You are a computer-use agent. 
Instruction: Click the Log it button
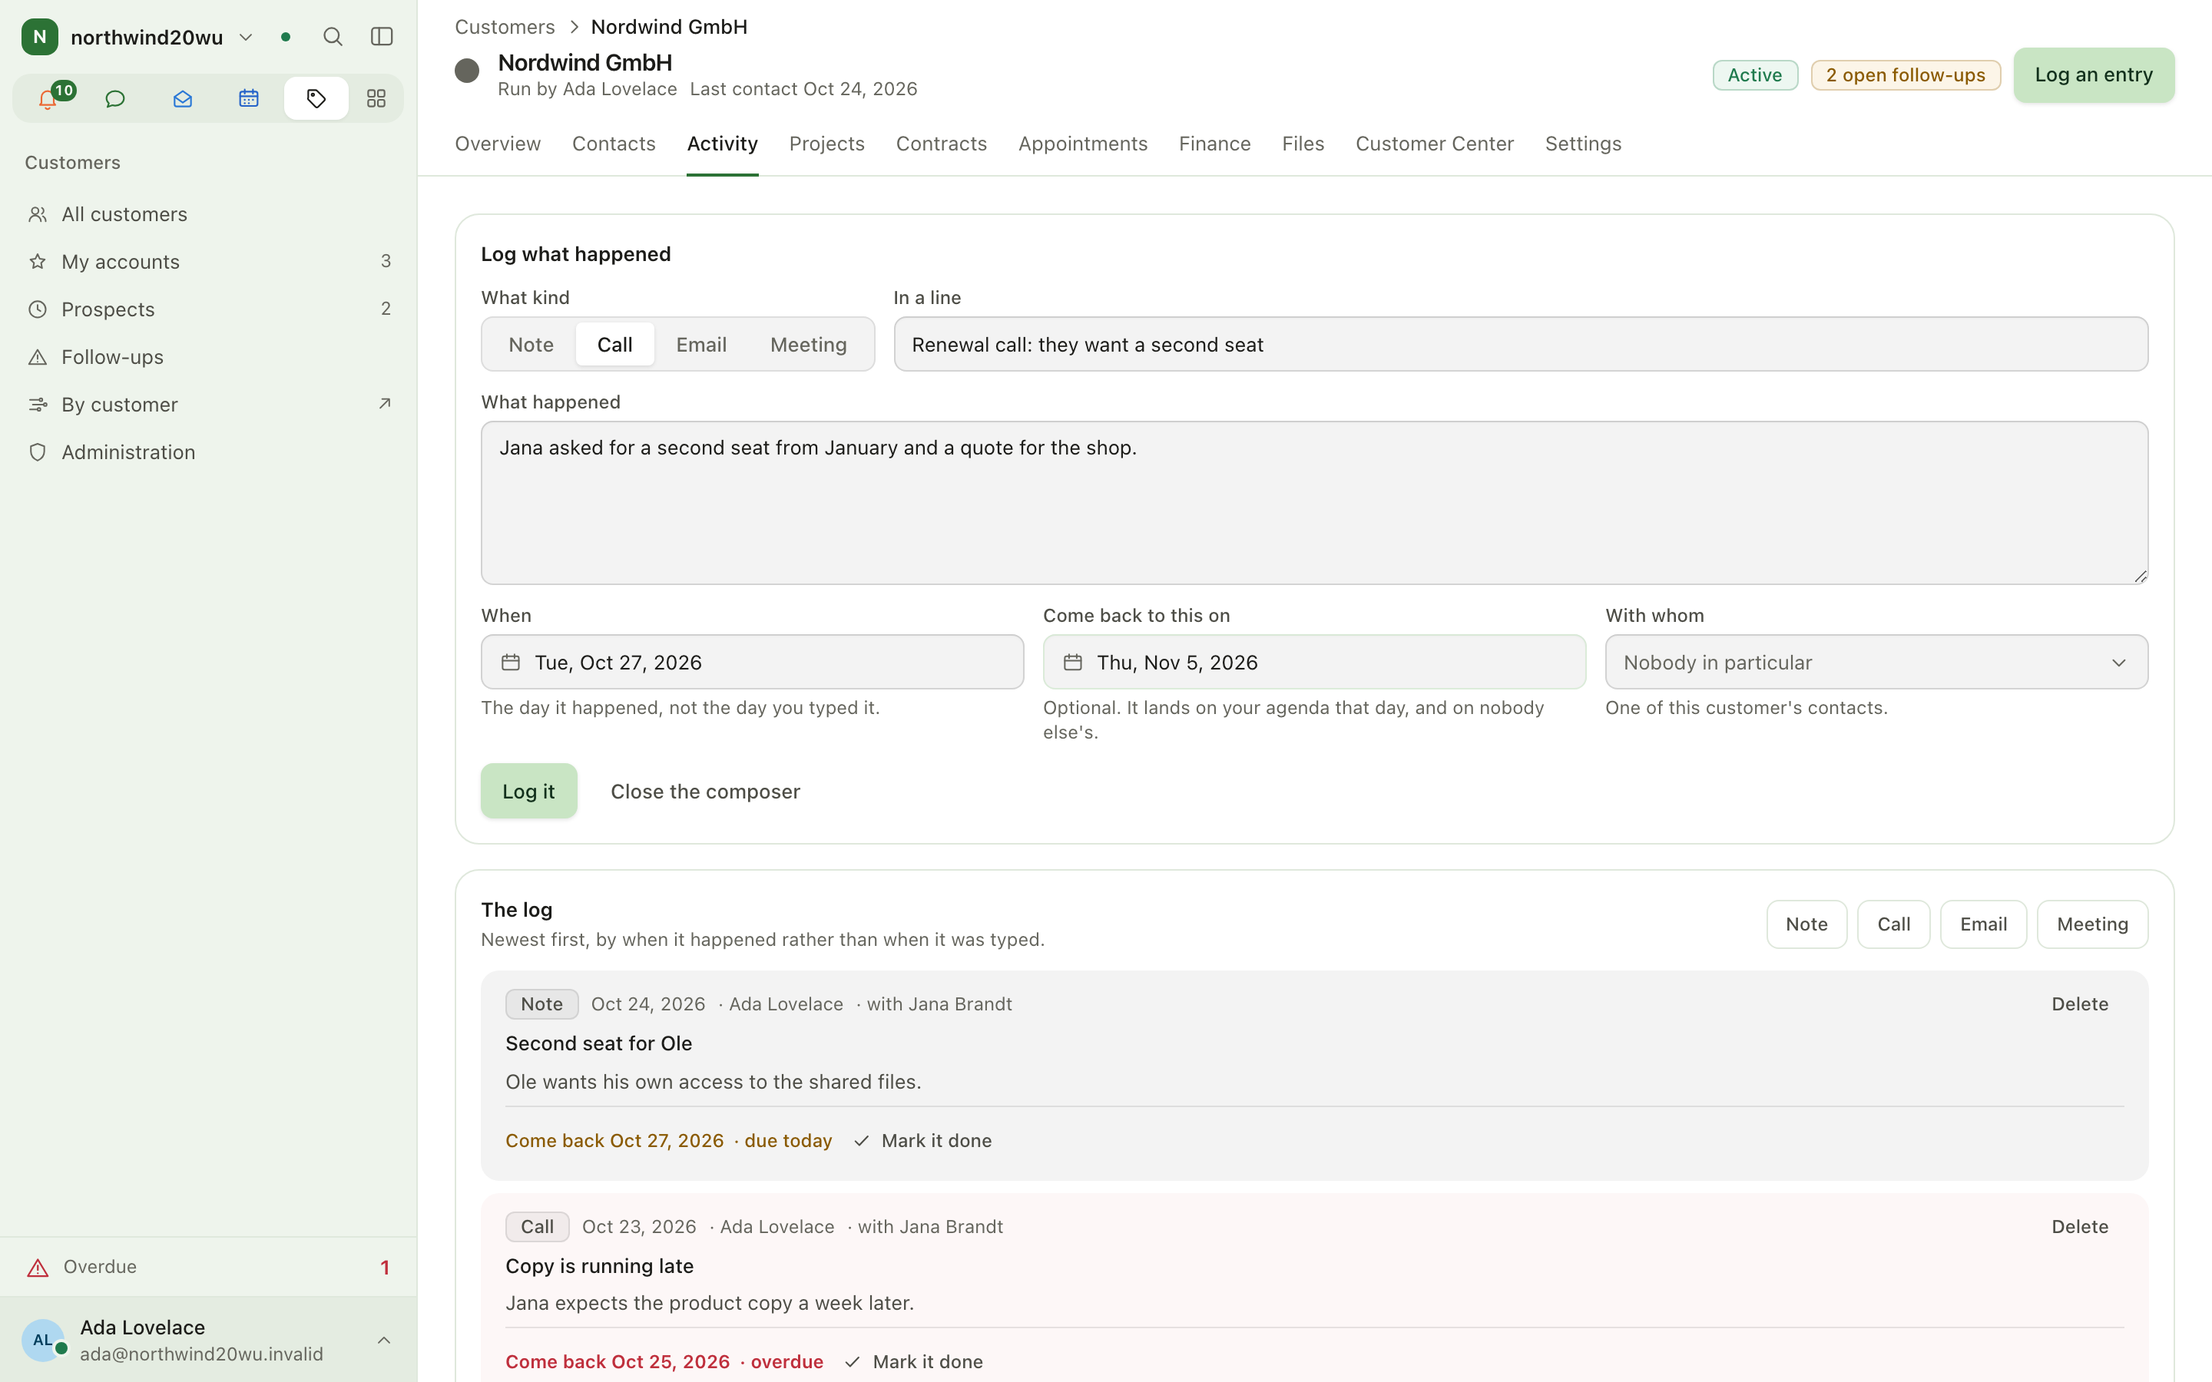528,791
